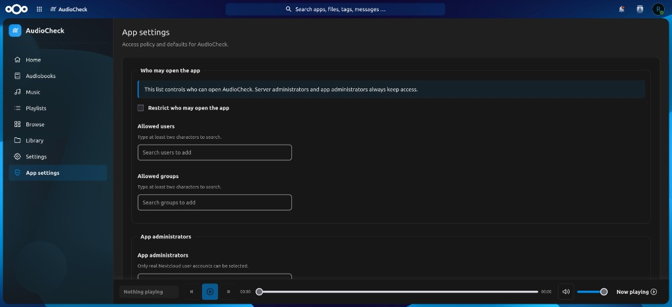
Task: Open Settings in the sidebar
Action: [58, 156]
